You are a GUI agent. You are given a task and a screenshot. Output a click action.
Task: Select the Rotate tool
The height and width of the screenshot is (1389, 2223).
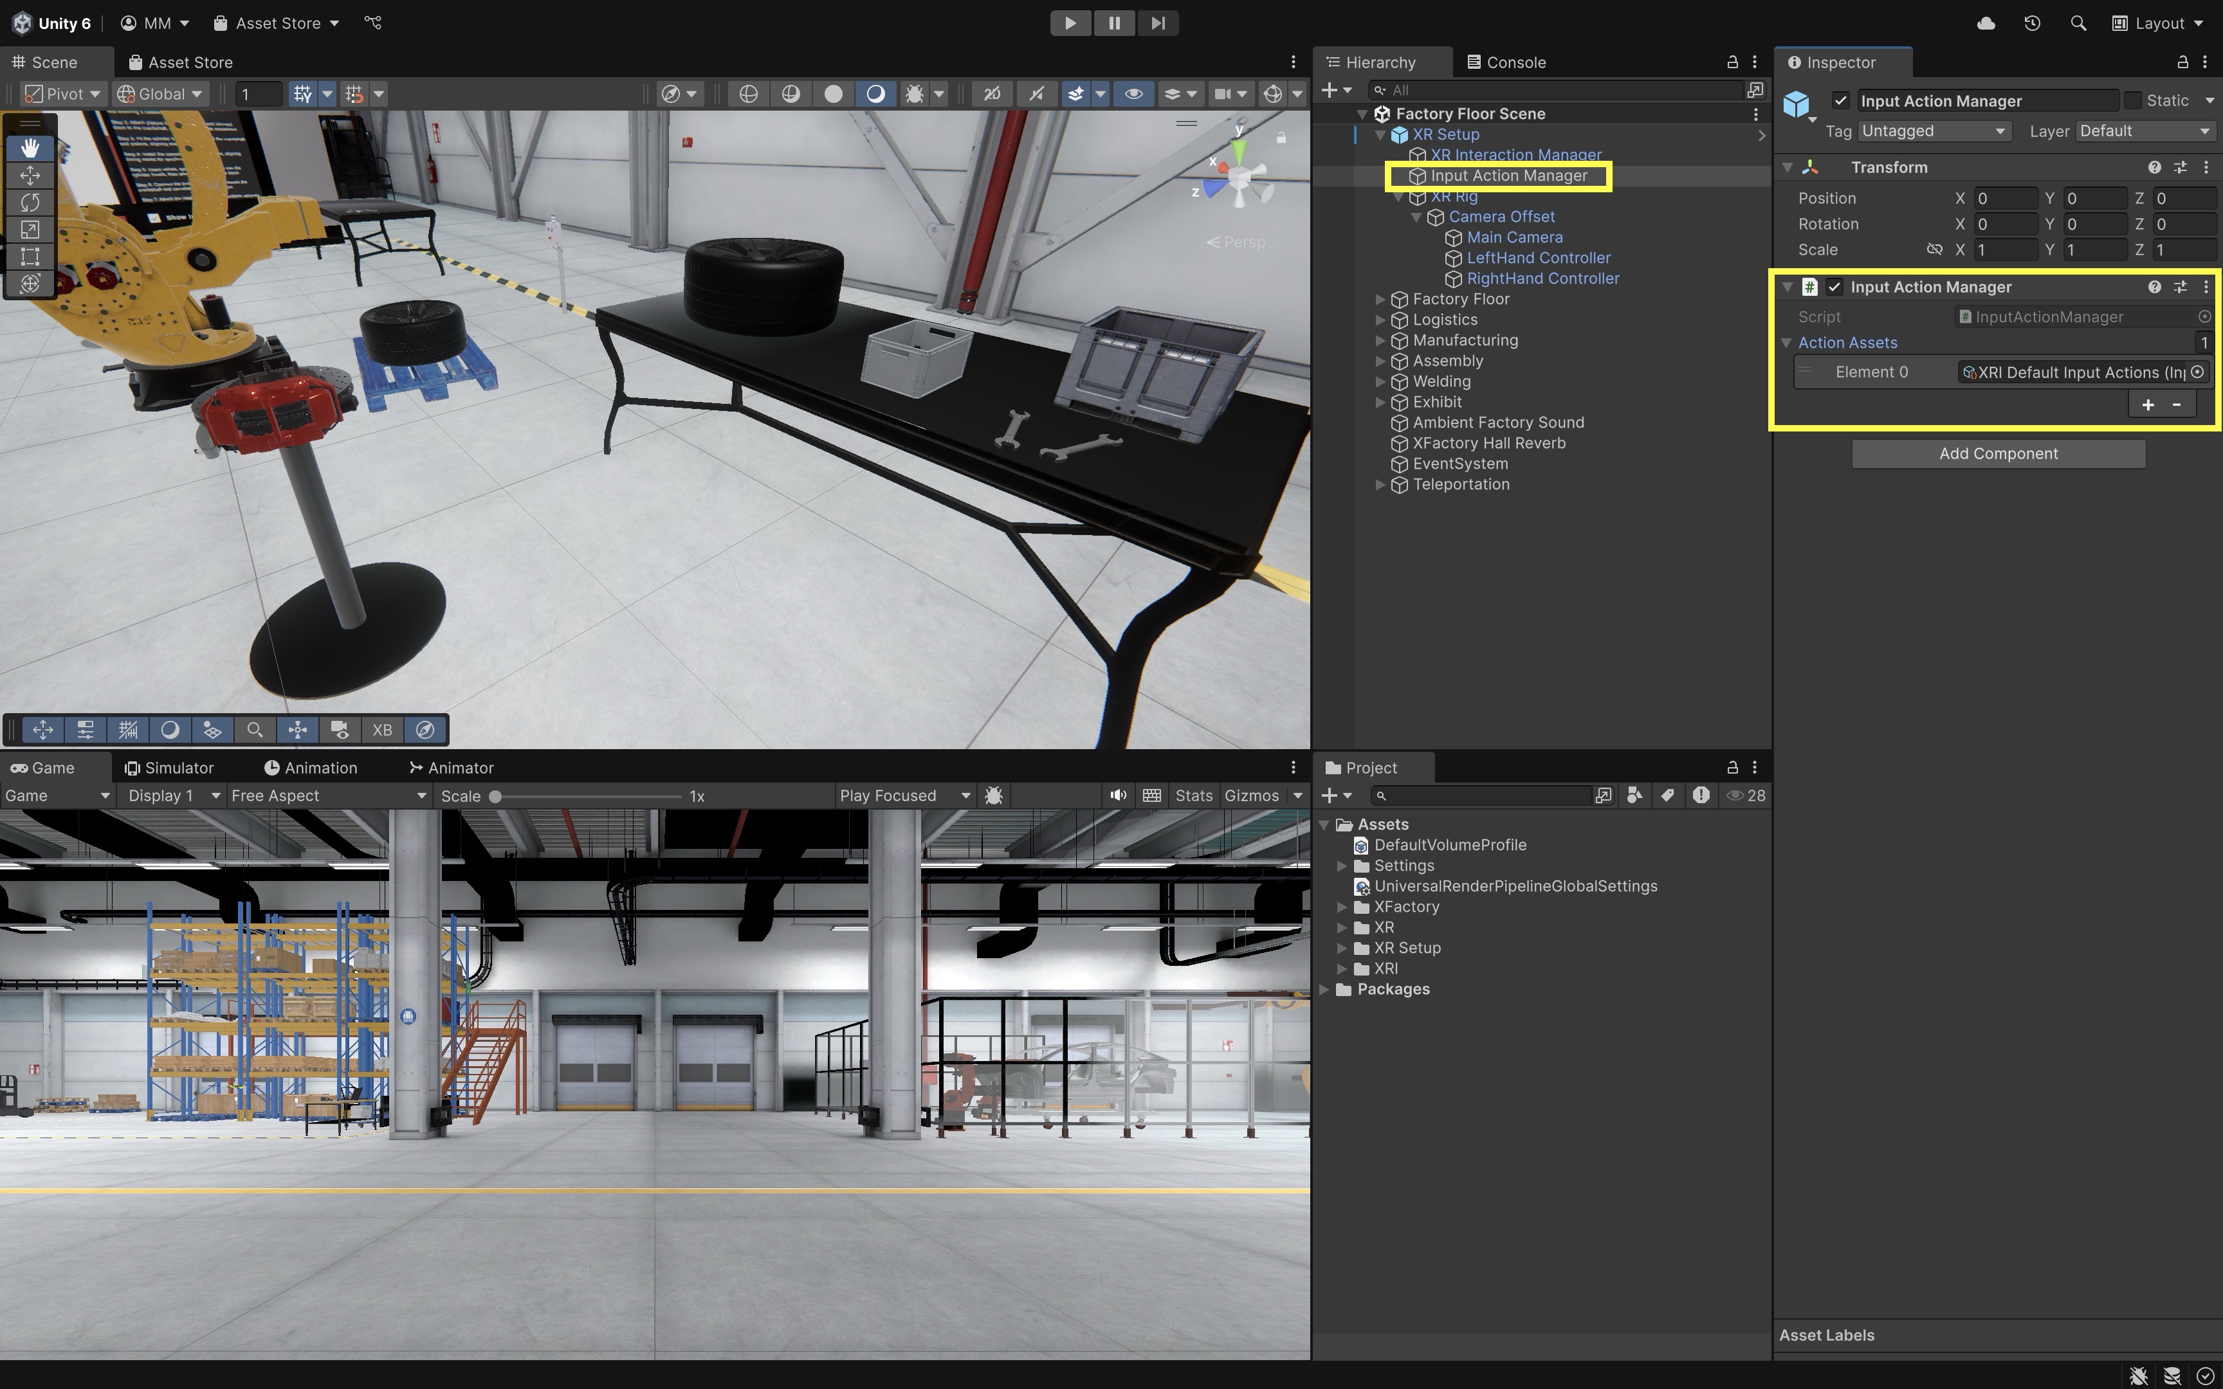coord(30,202)
